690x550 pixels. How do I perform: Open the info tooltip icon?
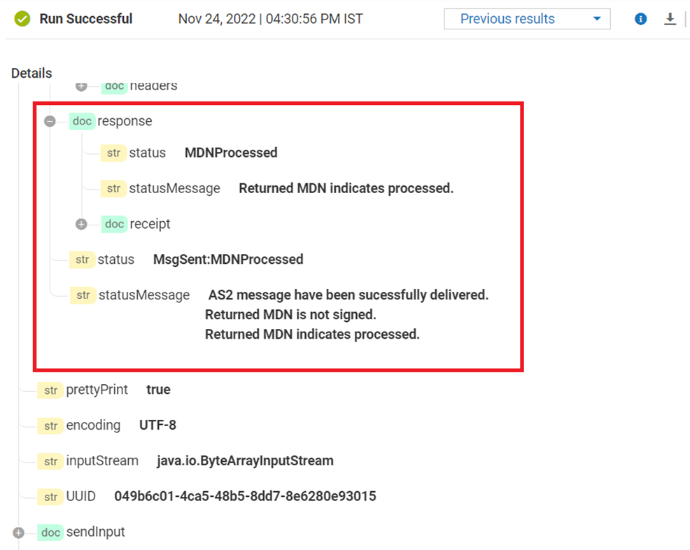(x=640, y=19)
